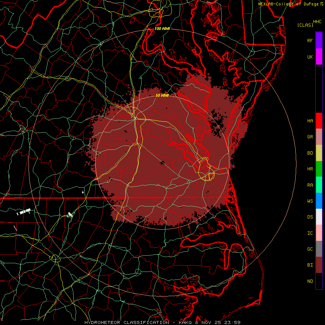Click the [CLAS] legend header
325x325 pixels.
click(x=305, y=25)
